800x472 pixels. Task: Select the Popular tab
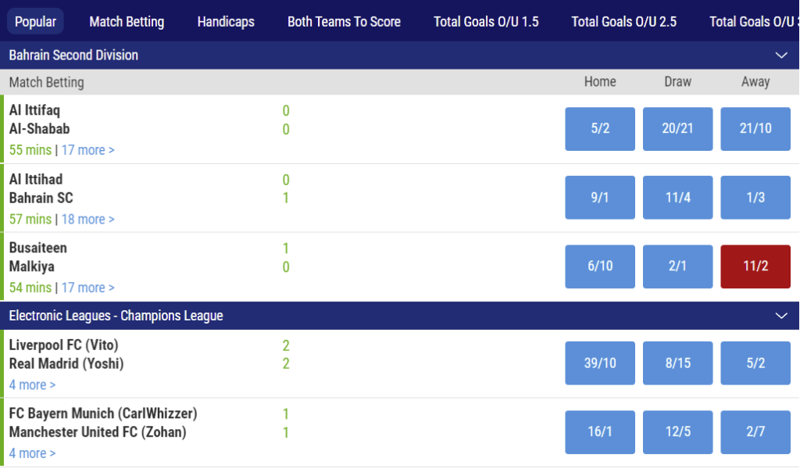[x=35, y=21]
